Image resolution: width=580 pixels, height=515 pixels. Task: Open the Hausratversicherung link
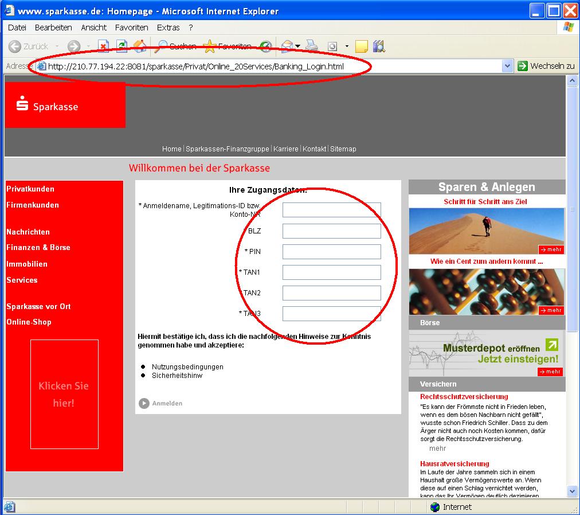tap(454, 463)
